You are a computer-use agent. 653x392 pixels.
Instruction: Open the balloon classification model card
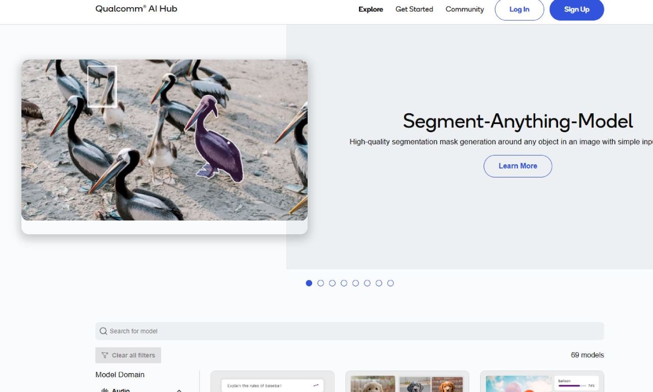542,381
